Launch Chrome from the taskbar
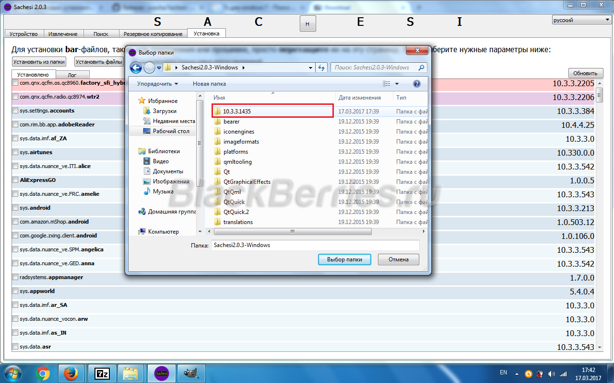614x383 pixels. coord(43,373)
